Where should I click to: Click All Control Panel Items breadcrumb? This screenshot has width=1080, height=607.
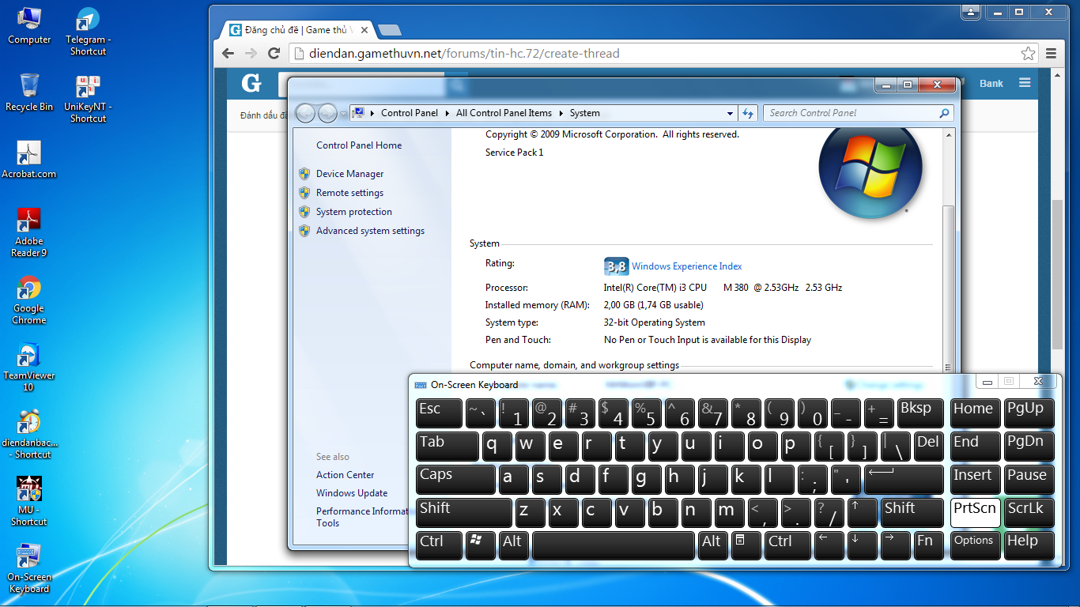click(504, 113)
